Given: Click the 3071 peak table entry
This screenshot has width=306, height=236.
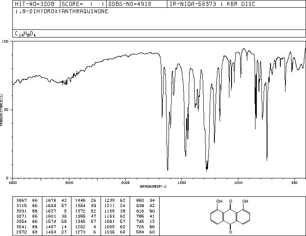Looking at the screenshot, I should [27, 216].
